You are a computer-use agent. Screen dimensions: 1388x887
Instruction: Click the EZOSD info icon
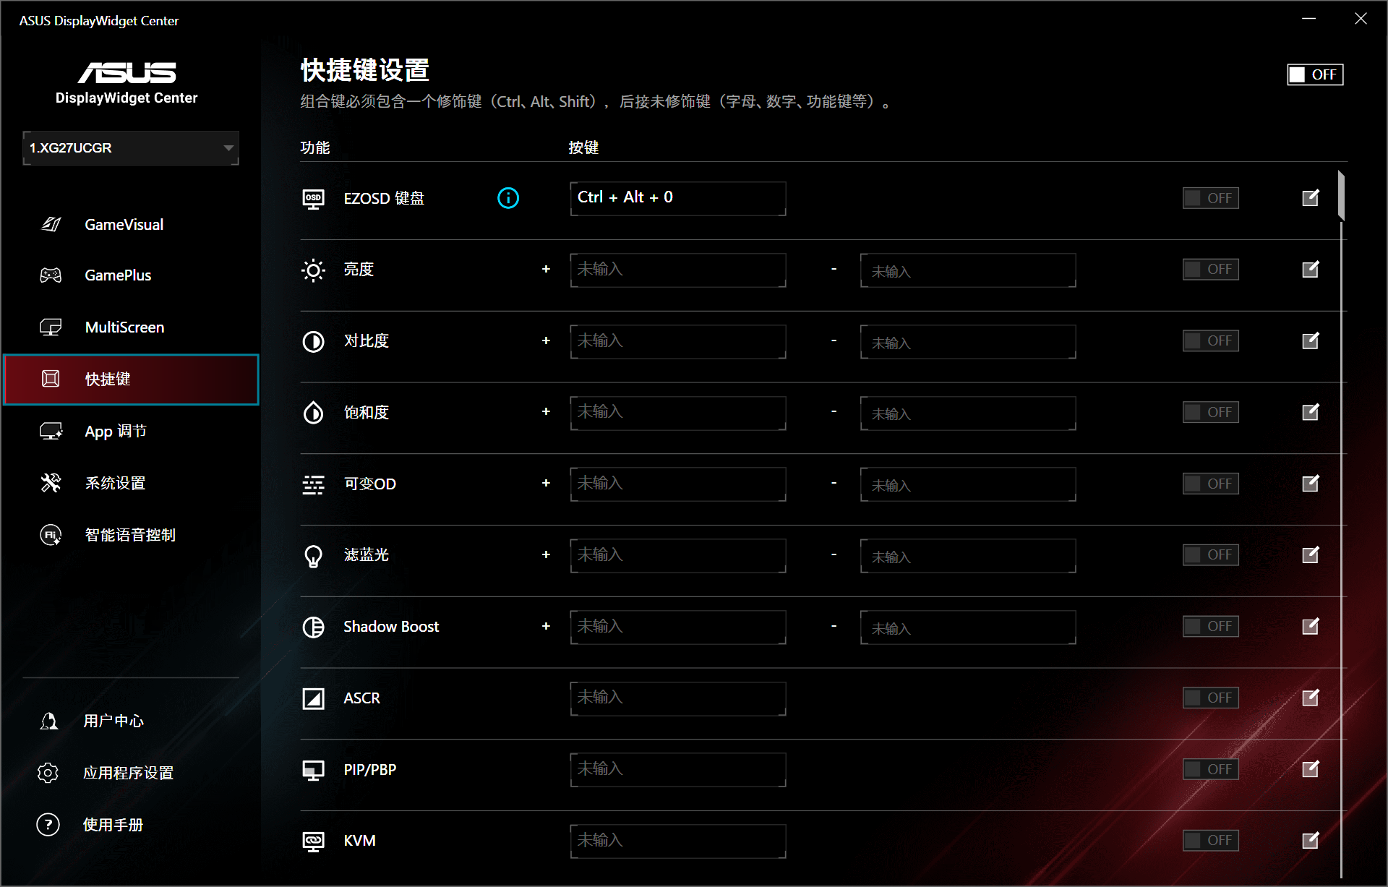508,197
